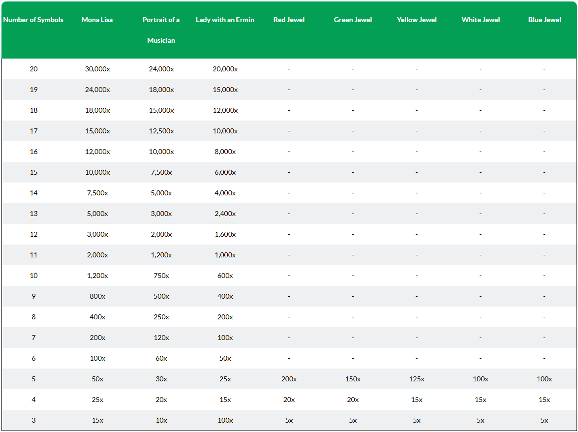
Task: Click the "Yellow Jewel" column header
Action: pyautogui.click(x=417, y=20)
